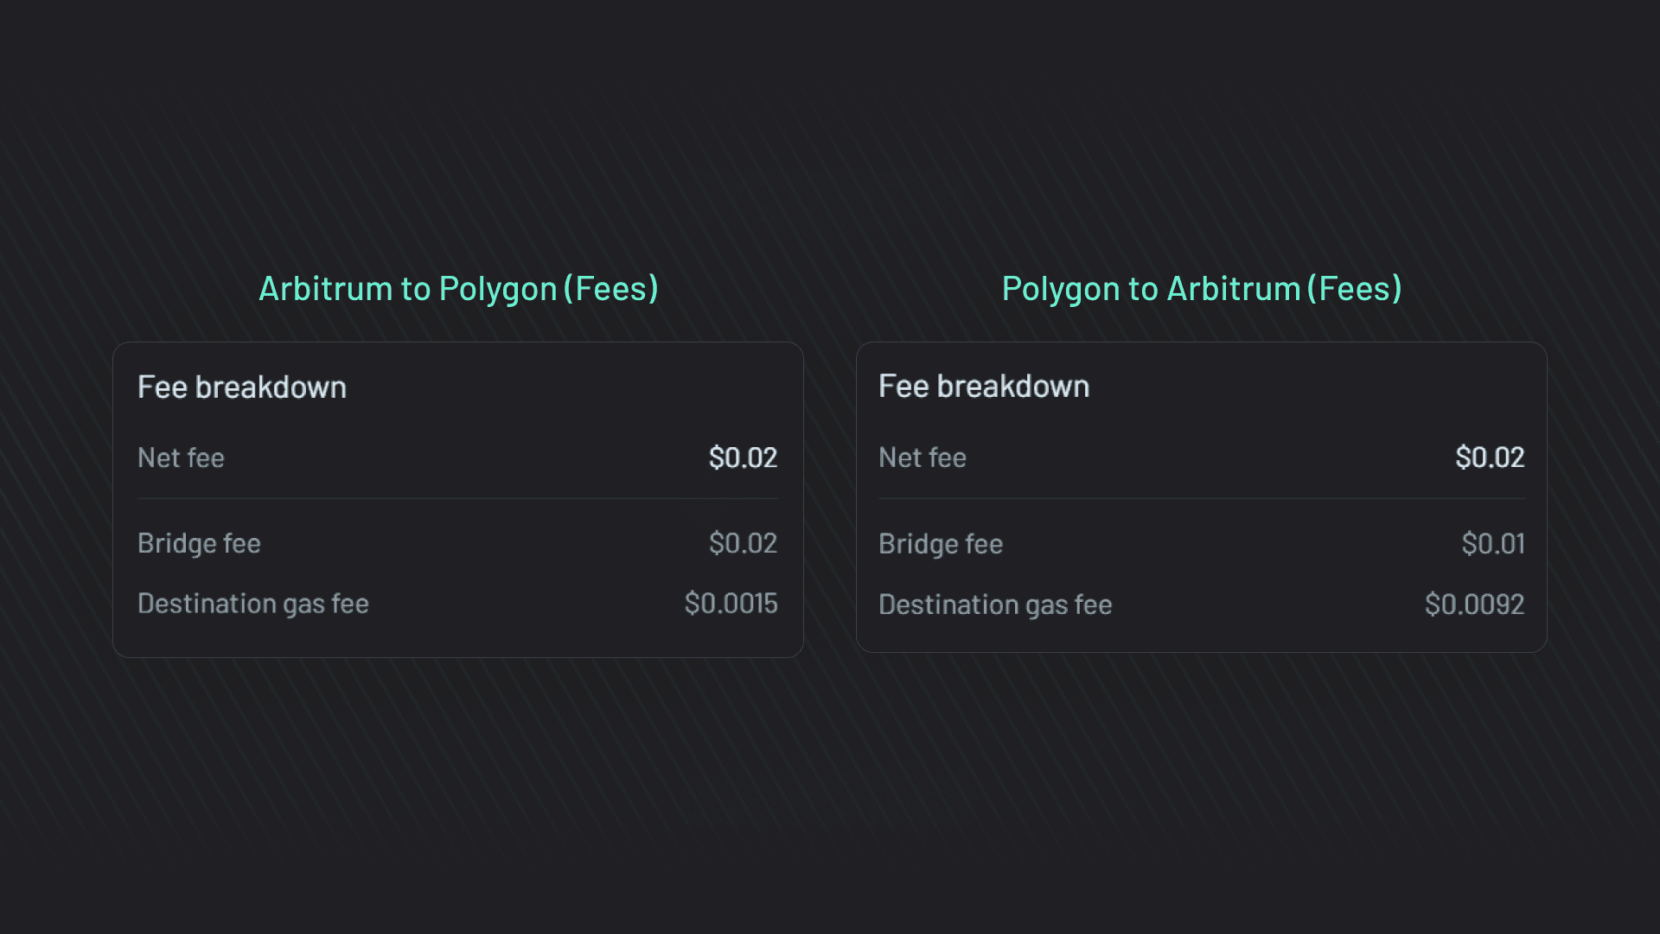1660x934 pixels.
Task: Click Net fee label in the left card
Action: pos(182,457)
